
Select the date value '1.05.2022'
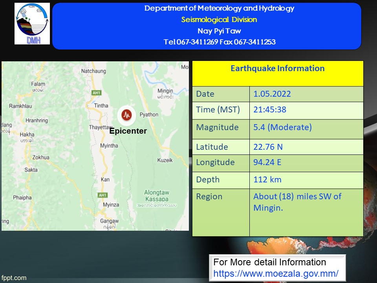click(x=272, y=94)
